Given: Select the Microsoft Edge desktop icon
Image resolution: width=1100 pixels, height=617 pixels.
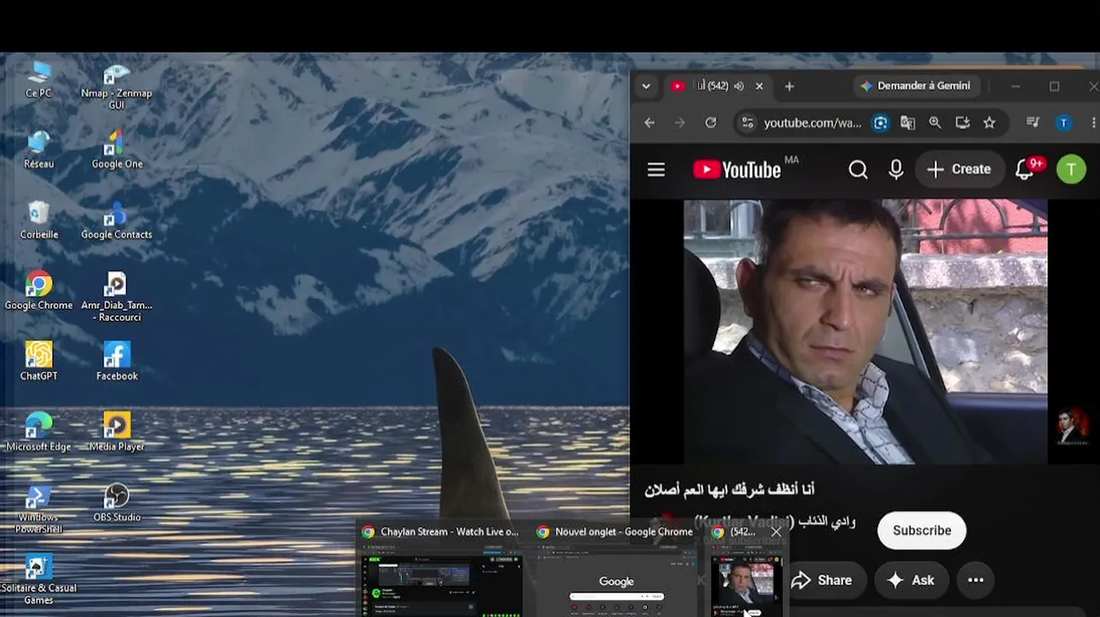Looking at the screenshot, I should click(x=39, y=432).
